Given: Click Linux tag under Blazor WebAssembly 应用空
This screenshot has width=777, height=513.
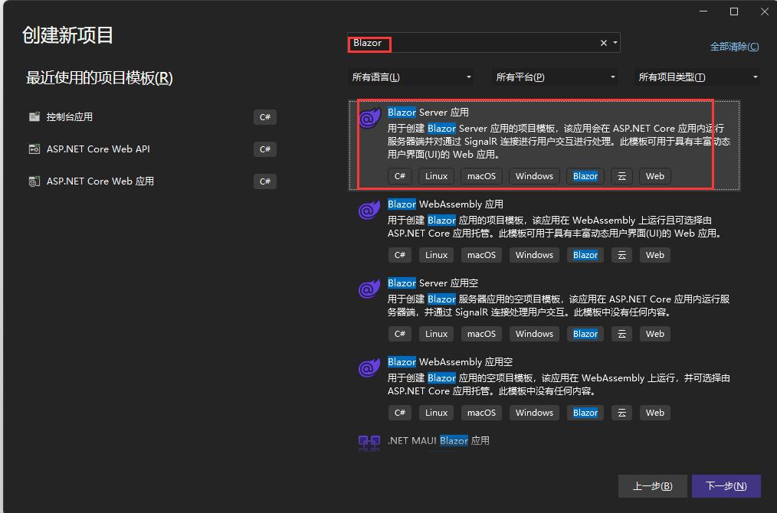Looking at the screenshot, I should (x=436, y=413).
